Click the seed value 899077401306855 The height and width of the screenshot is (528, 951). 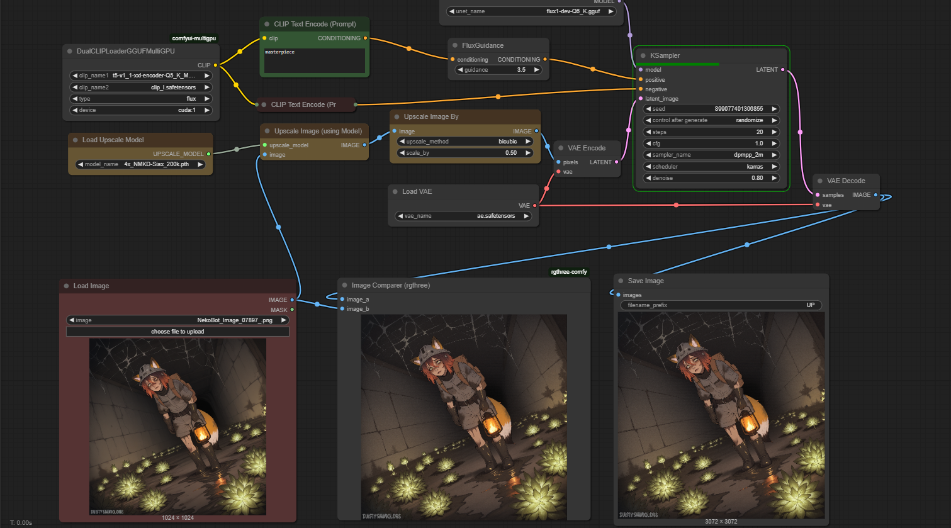(x=738, y=109)
